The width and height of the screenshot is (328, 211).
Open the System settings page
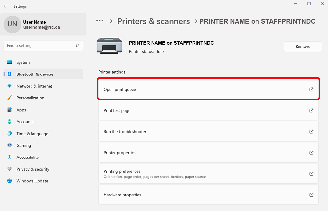click(x=23, y=62)
